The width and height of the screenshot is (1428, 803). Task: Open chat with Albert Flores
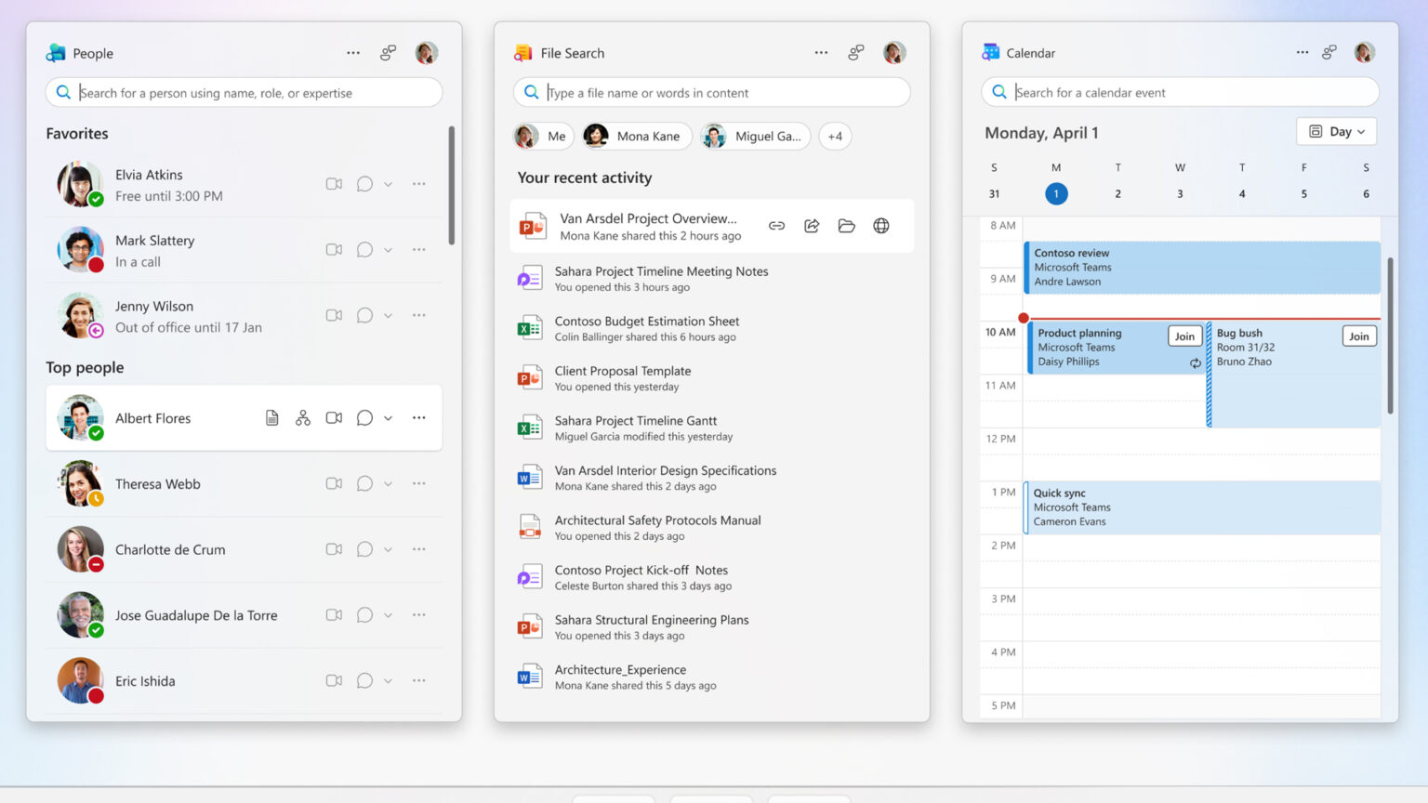[364, 418]
